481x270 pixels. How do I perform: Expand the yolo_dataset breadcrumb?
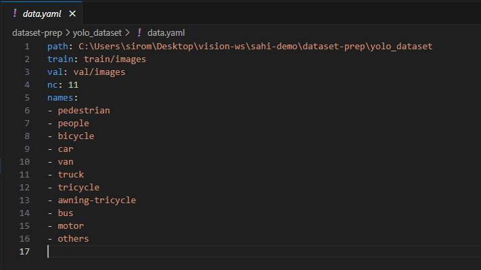click(97, 32)
